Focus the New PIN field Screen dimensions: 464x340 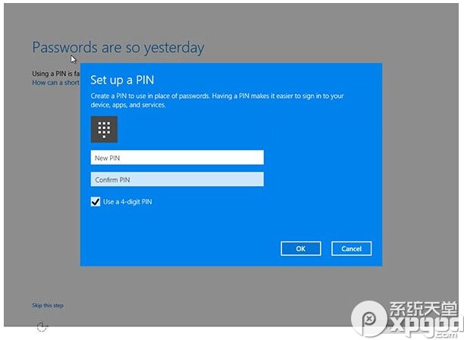coord(177,158)
